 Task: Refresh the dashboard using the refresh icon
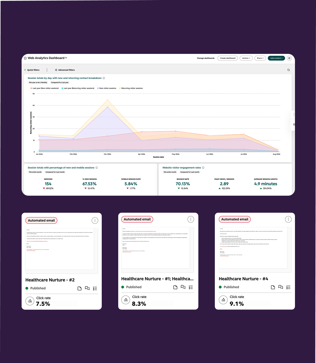click(288, 70)
